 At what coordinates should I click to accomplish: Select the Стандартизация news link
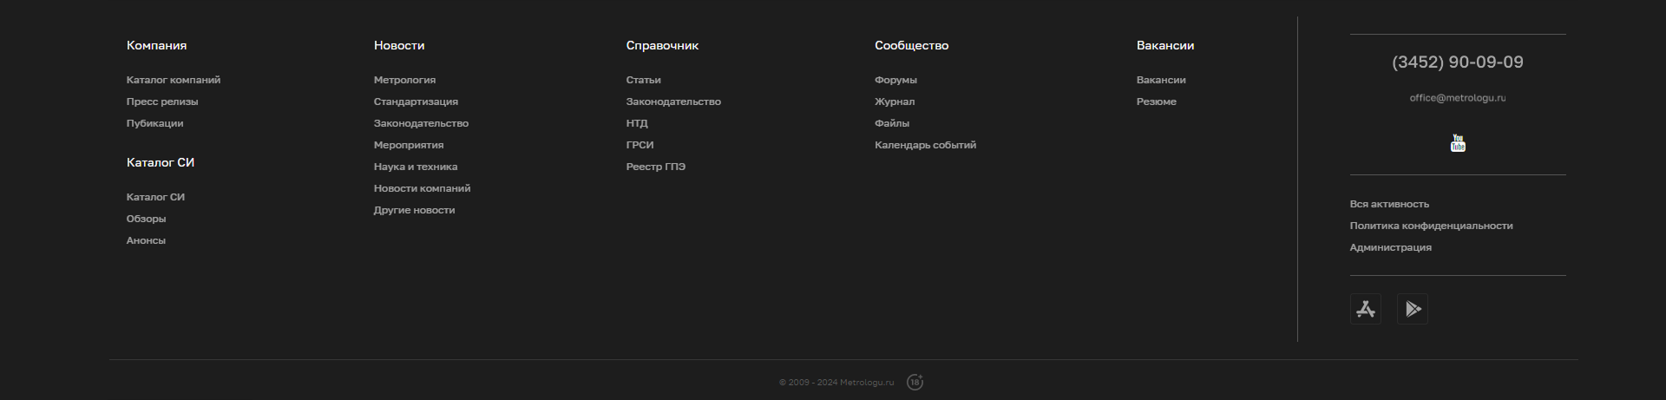point(416,102)
